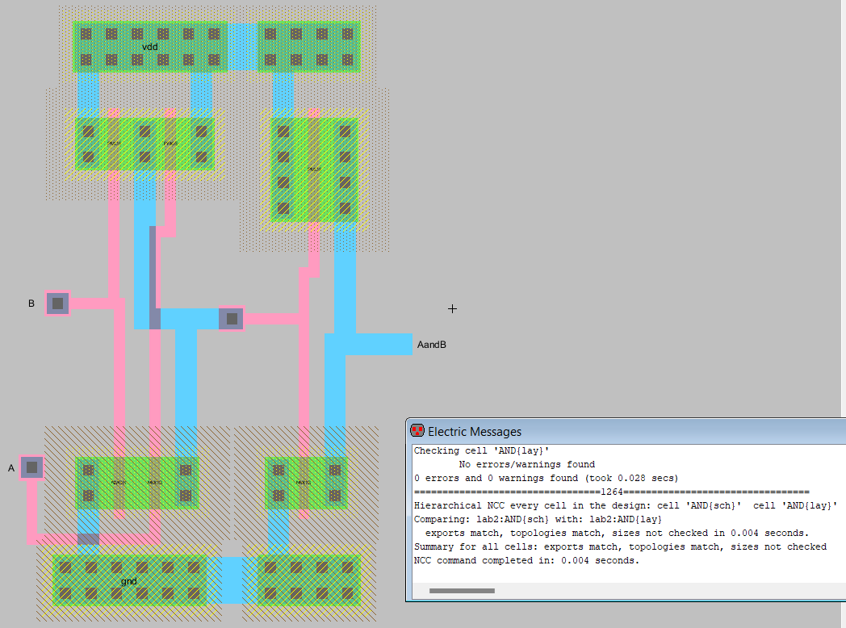
Task: Click the 'gnd' export label
Action: pyautogui.click(x=129, y=581)
